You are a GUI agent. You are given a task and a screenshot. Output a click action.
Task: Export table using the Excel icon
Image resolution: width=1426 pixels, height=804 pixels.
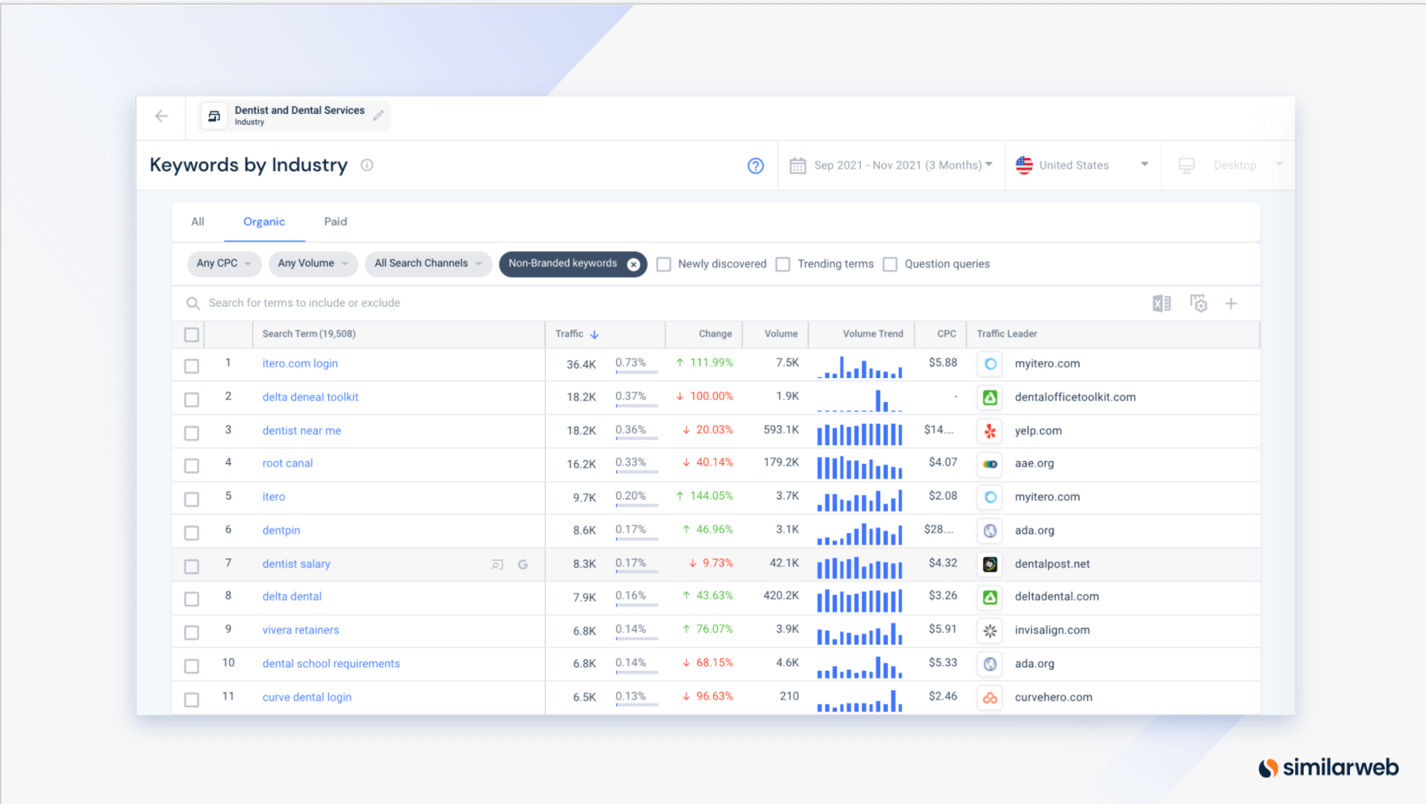(x=1161, y=304)
